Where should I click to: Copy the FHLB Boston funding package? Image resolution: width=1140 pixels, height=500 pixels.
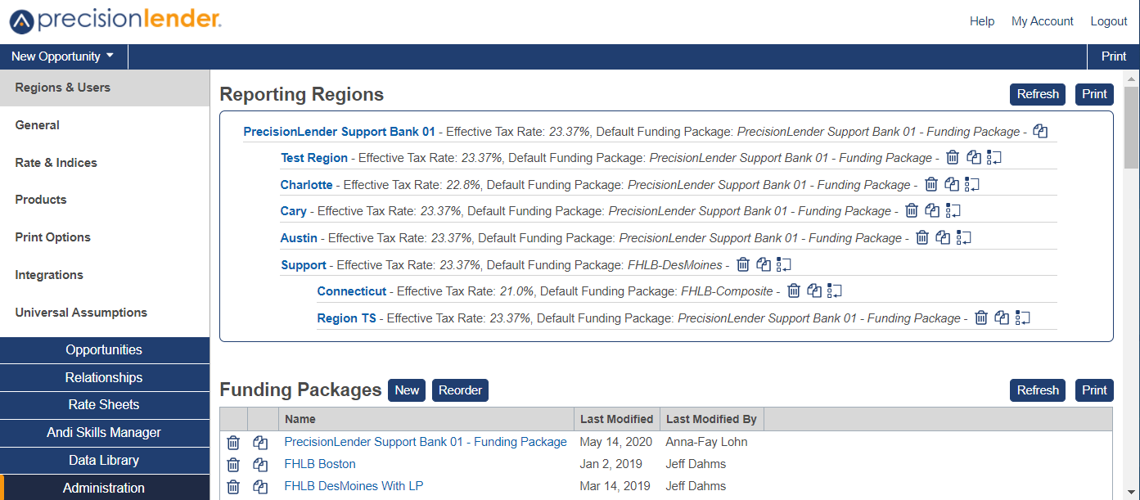click(x=260, y=464)
